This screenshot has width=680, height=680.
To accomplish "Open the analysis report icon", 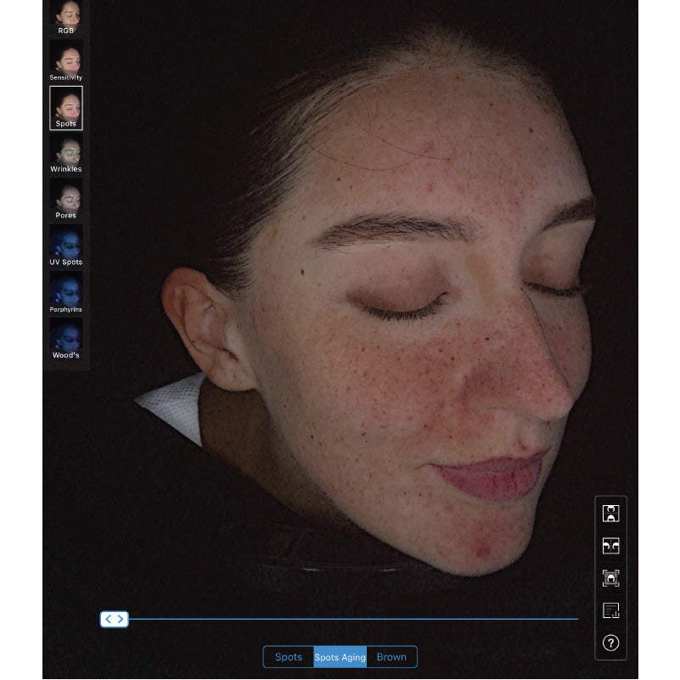I will [x=610, y=610].
